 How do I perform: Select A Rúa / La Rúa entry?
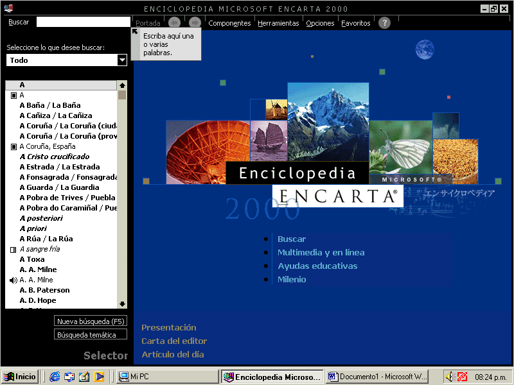(x=46, y=239)
